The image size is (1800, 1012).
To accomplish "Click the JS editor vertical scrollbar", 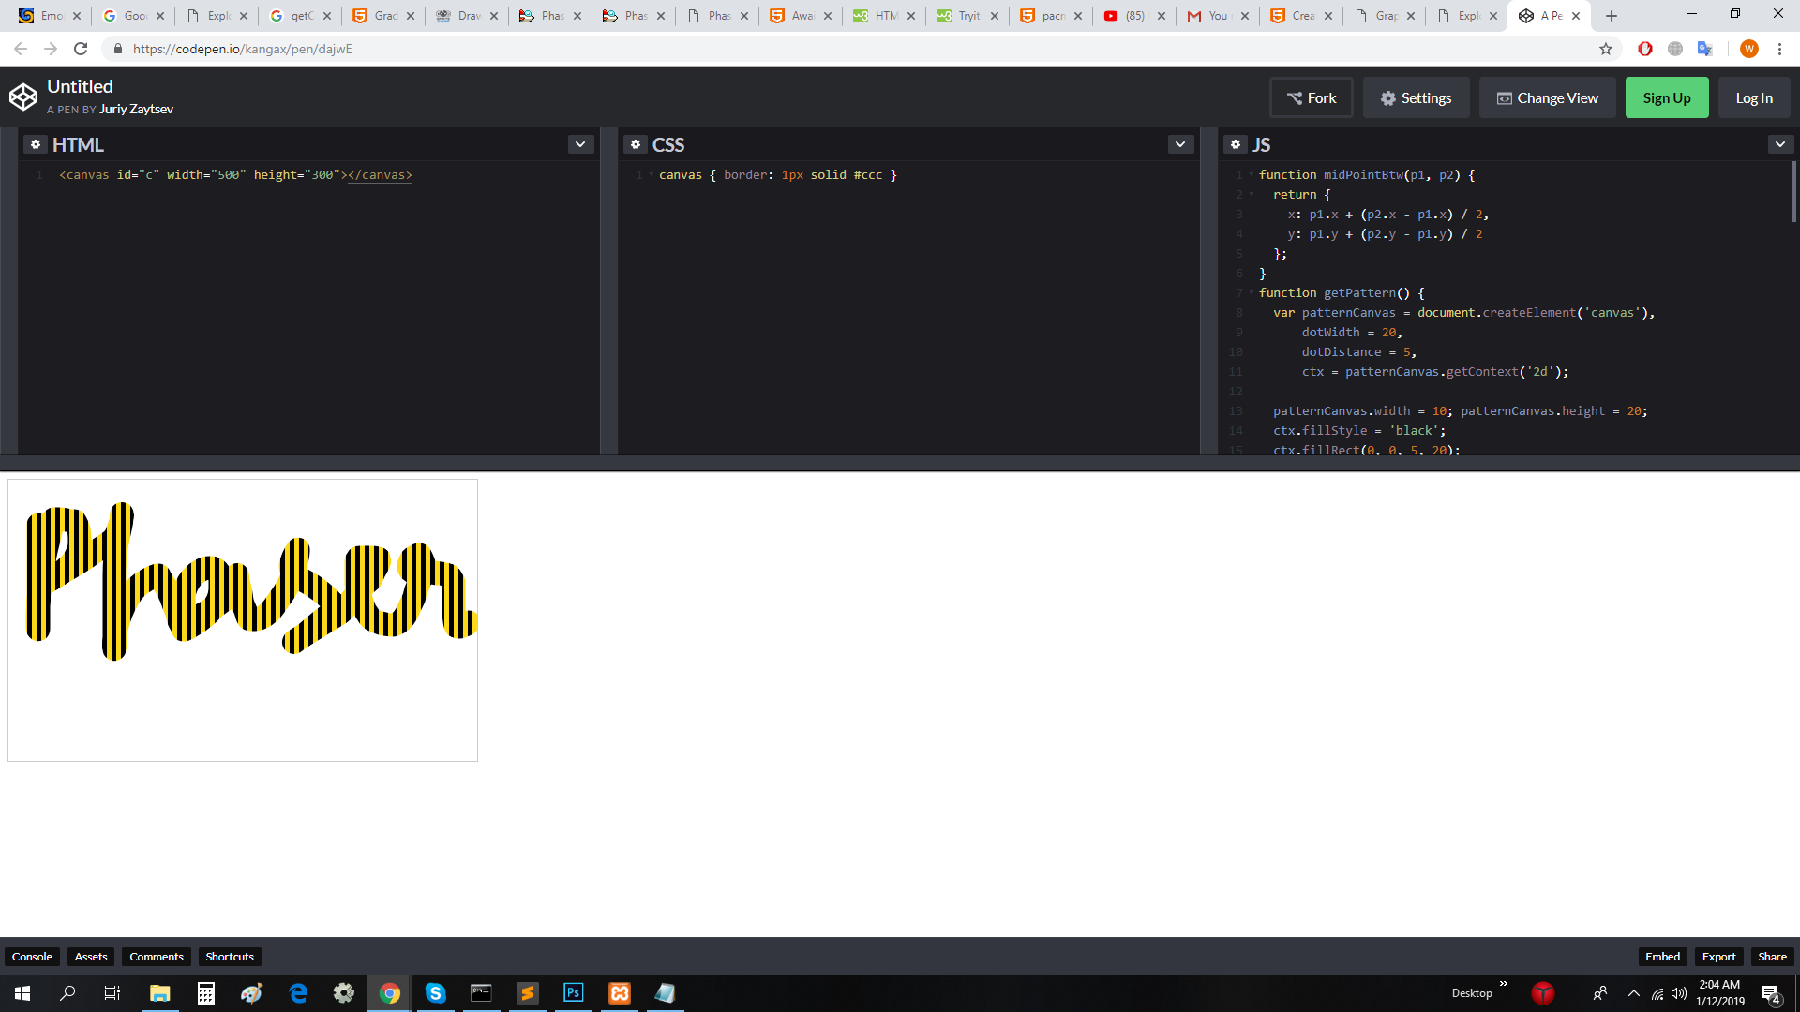I will (1793, 192).
